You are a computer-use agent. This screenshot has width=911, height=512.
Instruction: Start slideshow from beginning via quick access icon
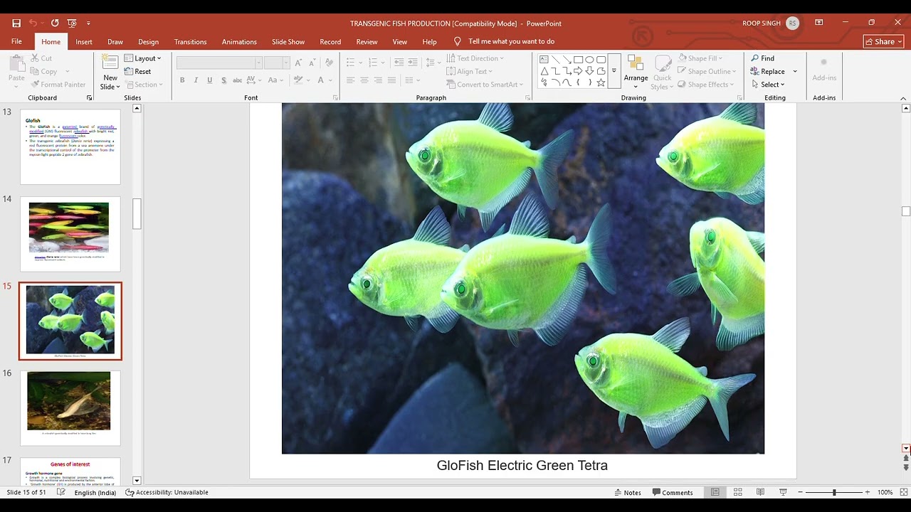click(72, 23)
